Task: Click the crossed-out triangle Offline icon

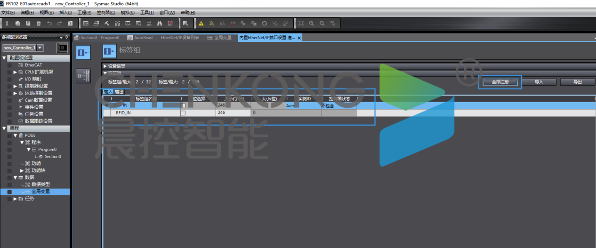Action: point(211,23)
